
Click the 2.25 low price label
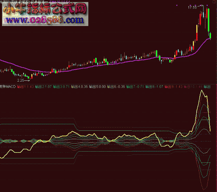[x=21, y=80]
